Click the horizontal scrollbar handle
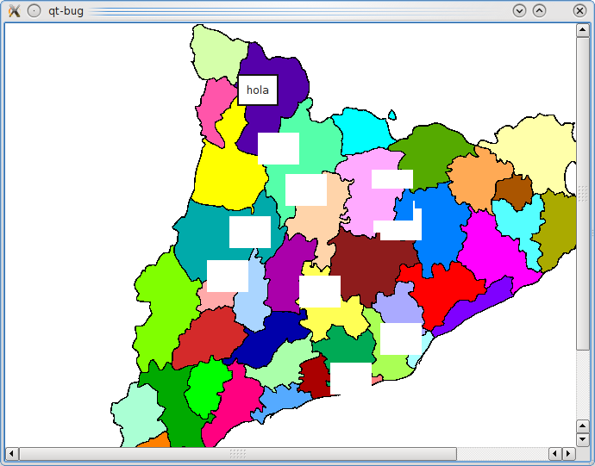 pyautogui.click(x=238, y=453)
